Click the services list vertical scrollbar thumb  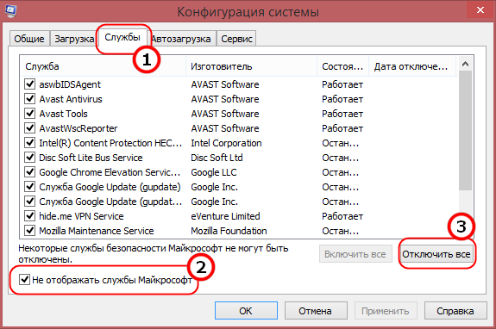point(465,130)
